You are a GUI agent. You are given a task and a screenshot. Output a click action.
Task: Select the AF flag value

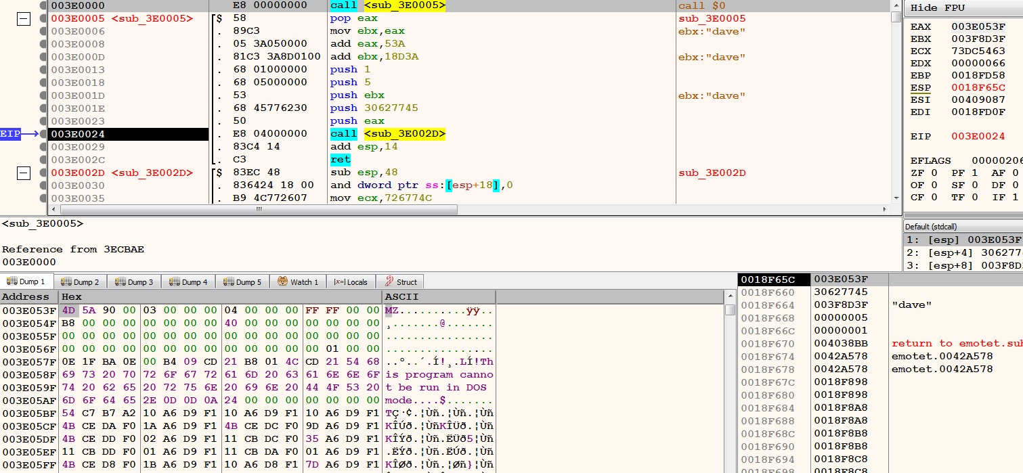tap(1014, 173)
